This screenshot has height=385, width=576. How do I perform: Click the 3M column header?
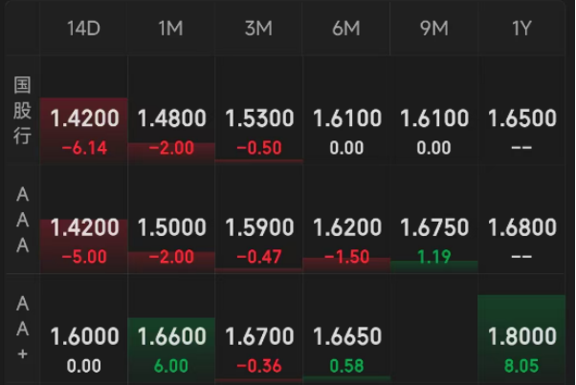tap(258, 29)
